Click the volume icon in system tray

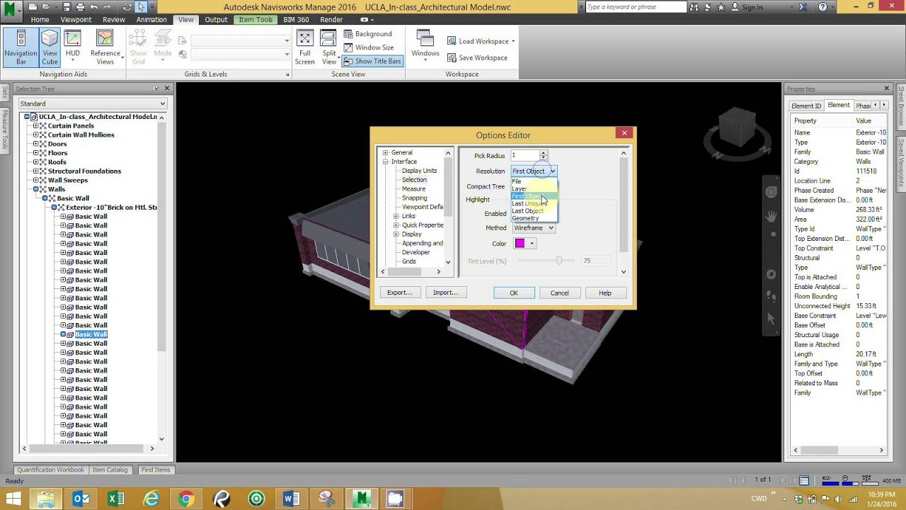(838, 499)
